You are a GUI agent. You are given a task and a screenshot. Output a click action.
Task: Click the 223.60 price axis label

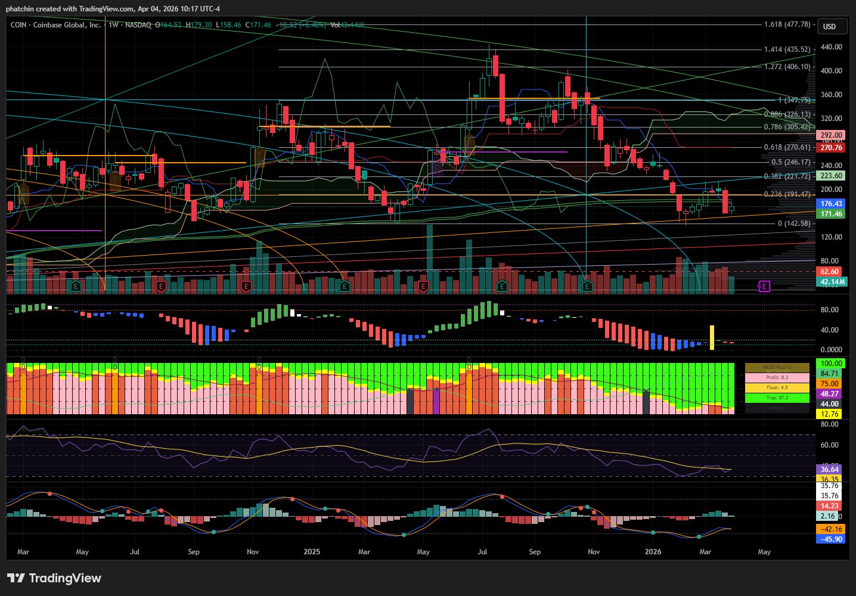(831, 176)
